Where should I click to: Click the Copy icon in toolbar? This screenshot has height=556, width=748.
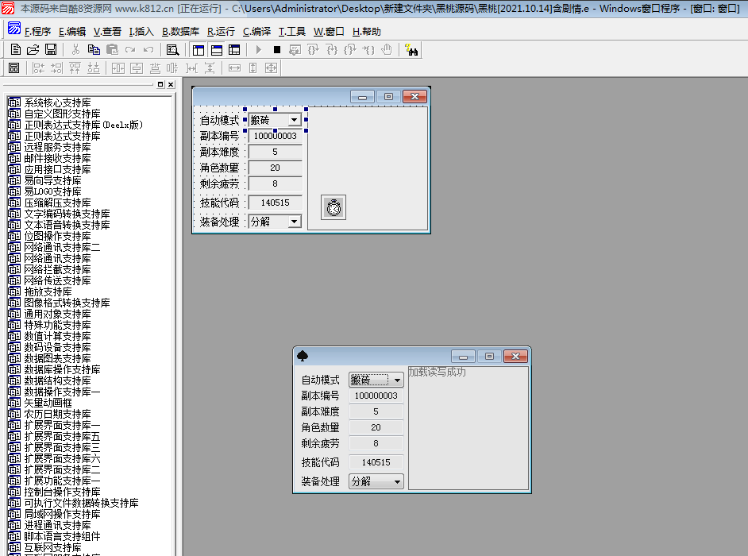(94, 50)
